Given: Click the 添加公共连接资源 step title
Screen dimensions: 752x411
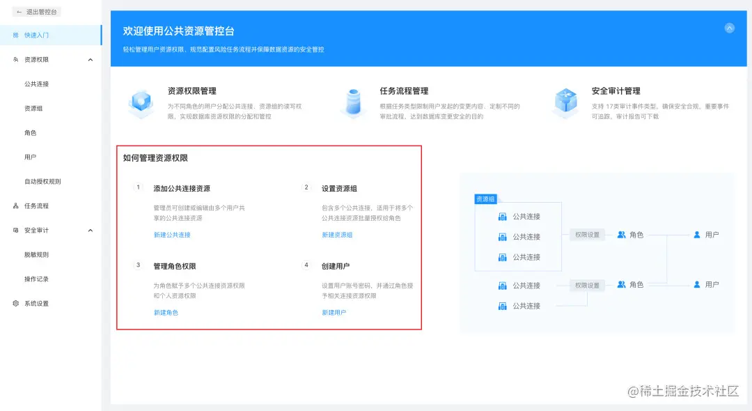Looking at the screenshot, I should click(x=182, y=189).
